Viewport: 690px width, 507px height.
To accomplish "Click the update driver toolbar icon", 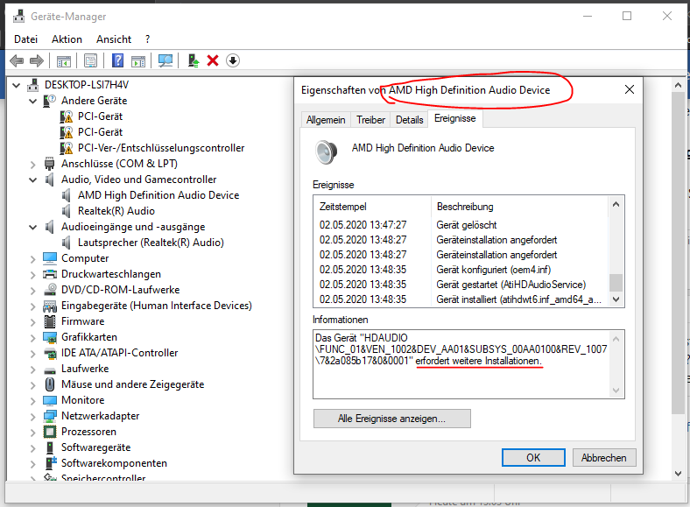I will pos(194,60).
